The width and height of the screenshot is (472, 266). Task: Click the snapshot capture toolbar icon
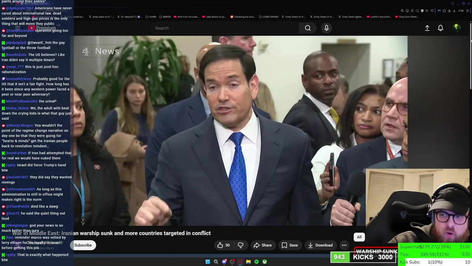point(417,11)
